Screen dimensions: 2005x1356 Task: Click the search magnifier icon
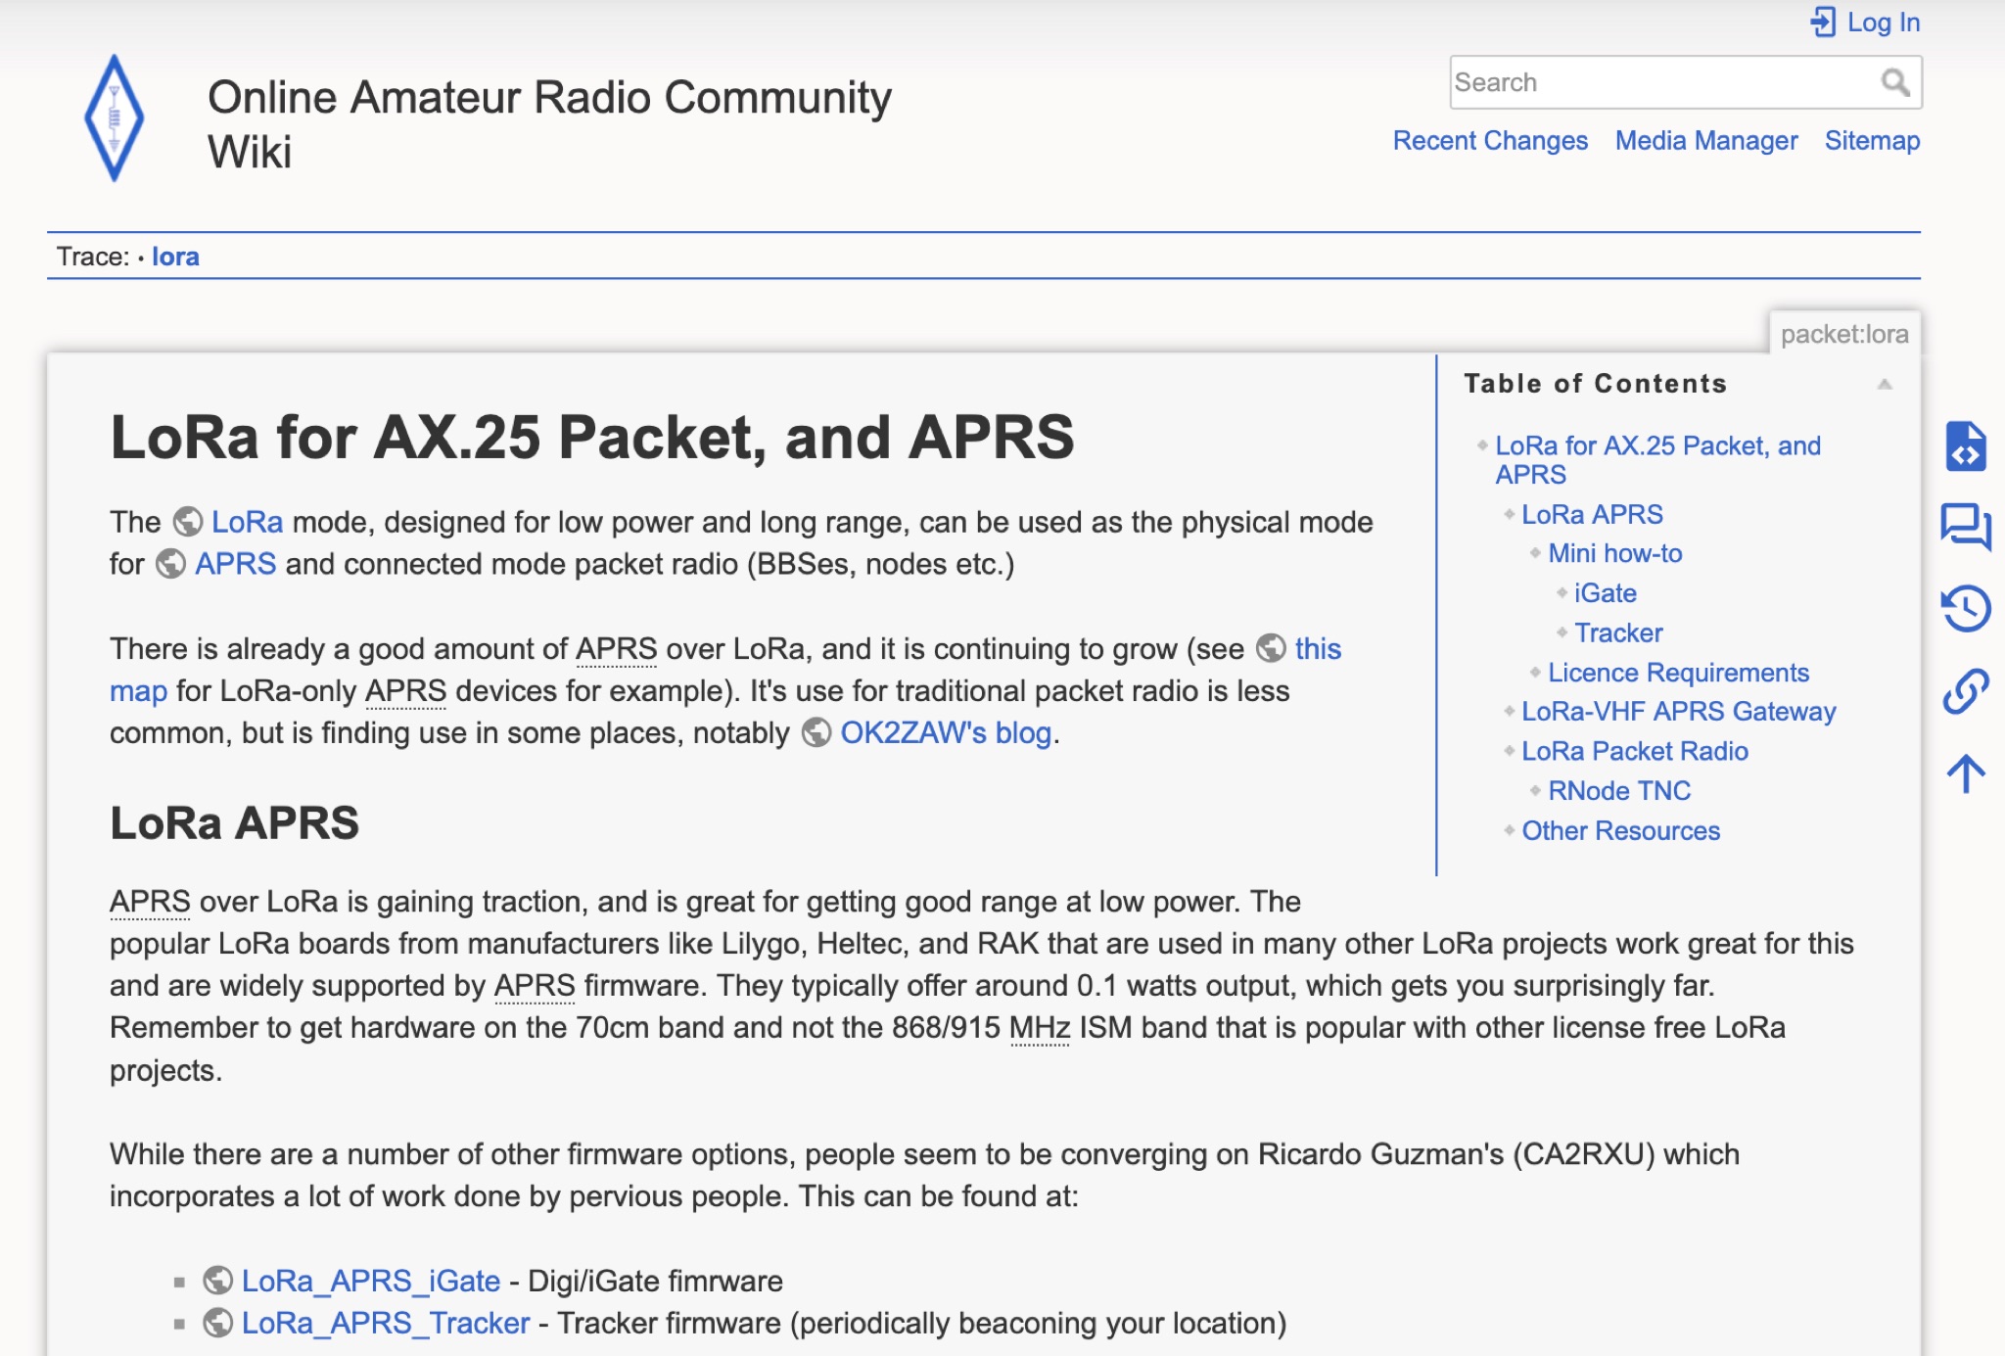[1895, 82]
